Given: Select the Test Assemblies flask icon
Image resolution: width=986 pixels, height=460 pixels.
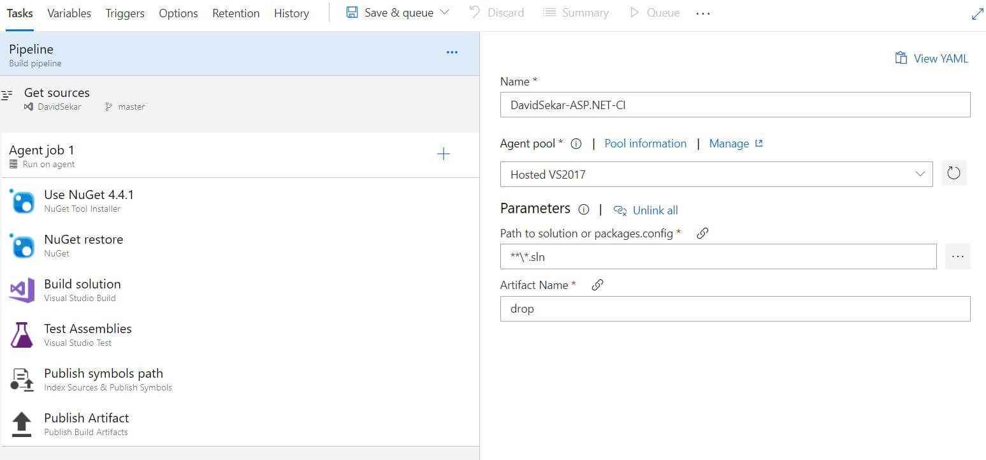Looking at the screenshot, I should coord(22,335).
